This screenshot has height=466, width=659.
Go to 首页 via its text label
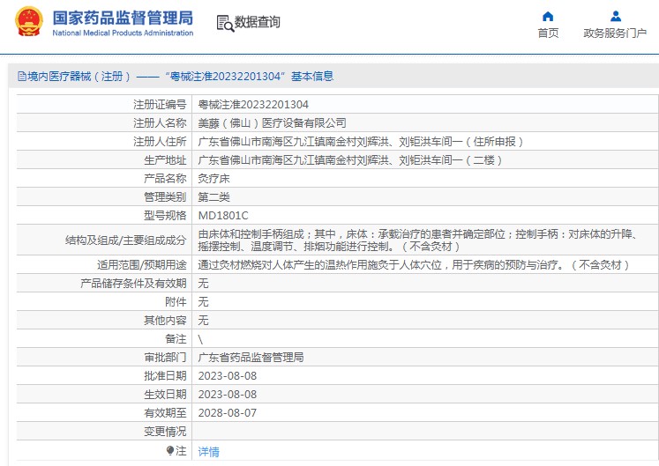coord(548,33)
